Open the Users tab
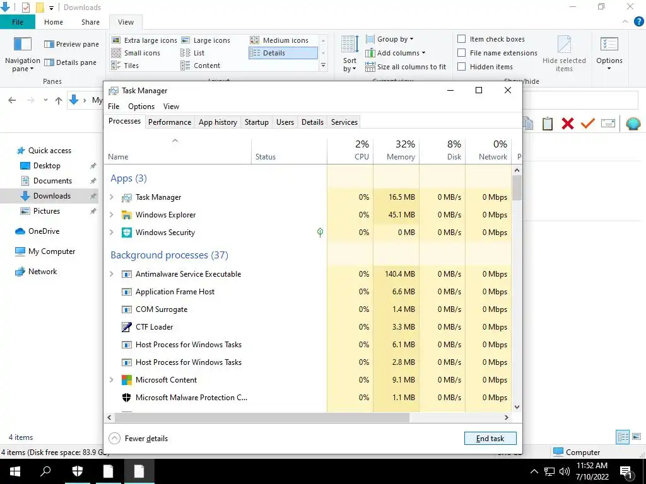Viewport: 646px width, 484px height. (285, 122)
